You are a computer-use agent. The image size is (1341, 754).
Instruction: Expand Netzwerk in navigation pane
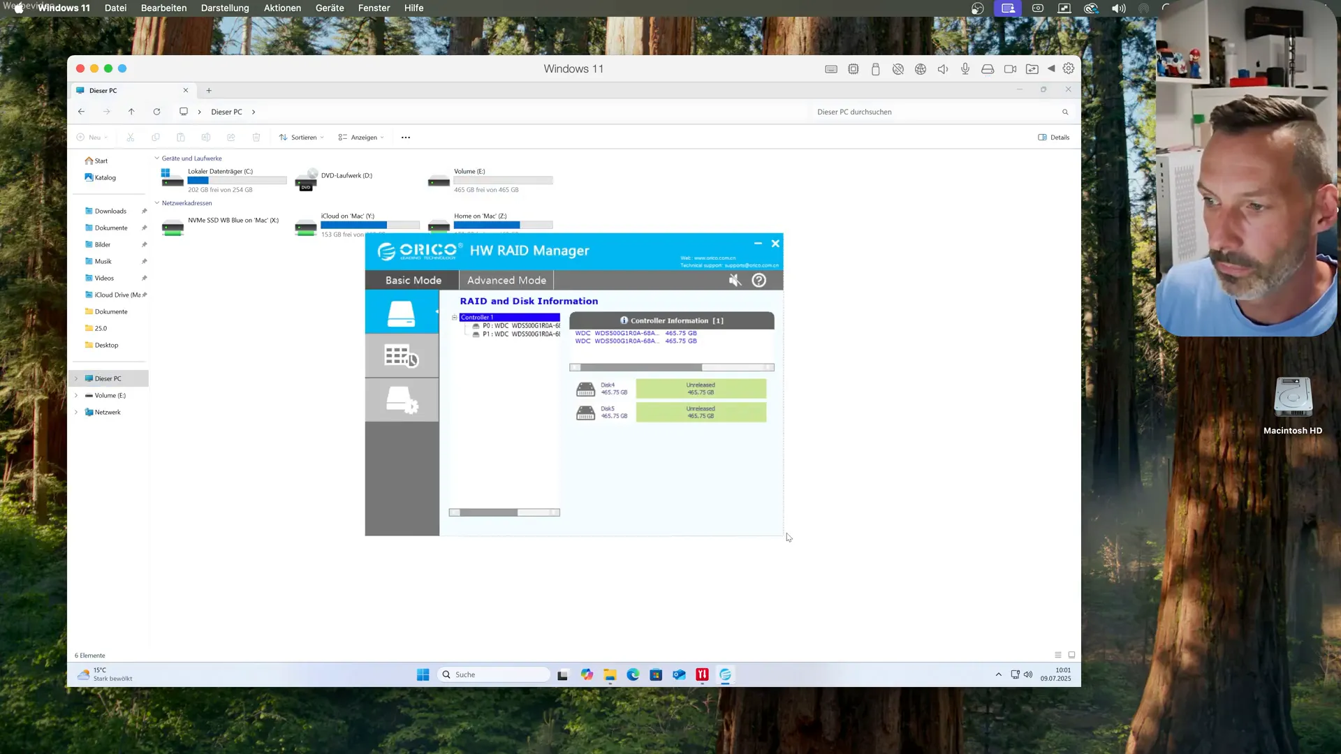coord(76,412)
